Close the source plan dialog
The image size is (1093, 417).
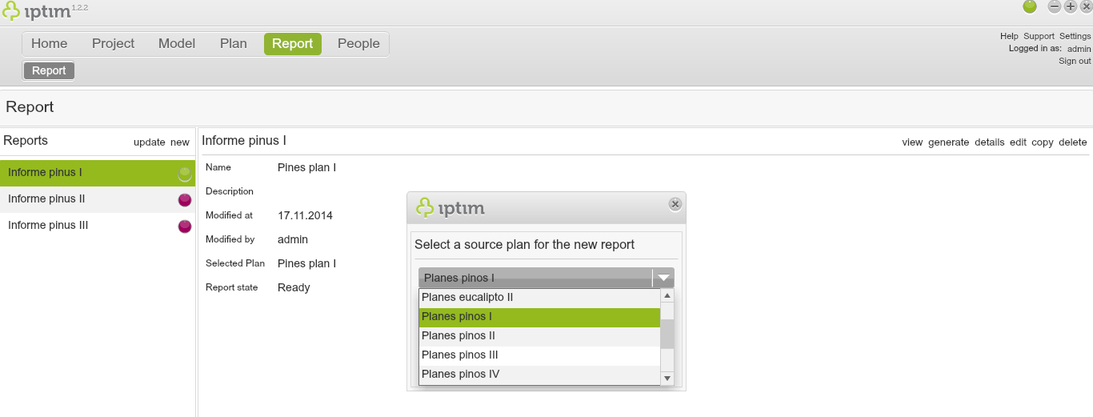click(675, 204)
